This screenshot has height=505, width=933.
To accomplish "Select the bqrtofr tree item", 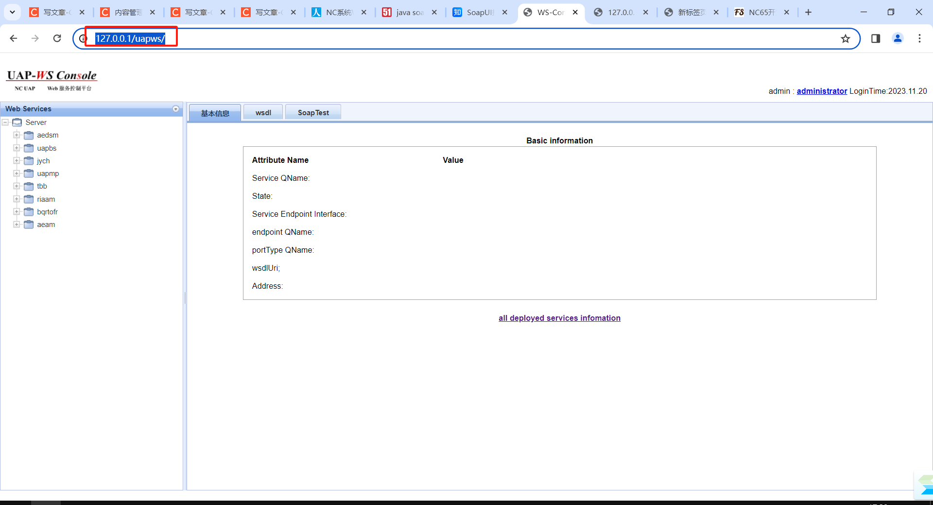I will coord(47,212).
